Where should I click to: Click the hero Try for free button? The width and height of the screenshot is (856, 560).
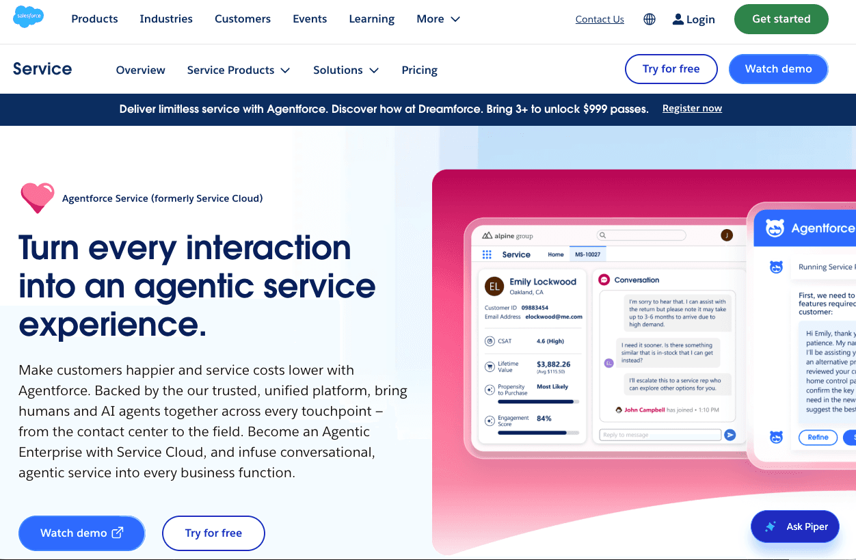click(x=213, y=533)
